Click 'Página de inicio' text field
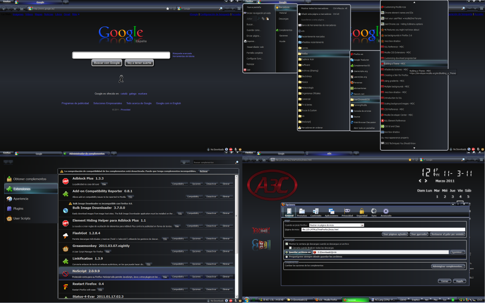The width and height of the screenshot is (485, 303). coord(383,230)
